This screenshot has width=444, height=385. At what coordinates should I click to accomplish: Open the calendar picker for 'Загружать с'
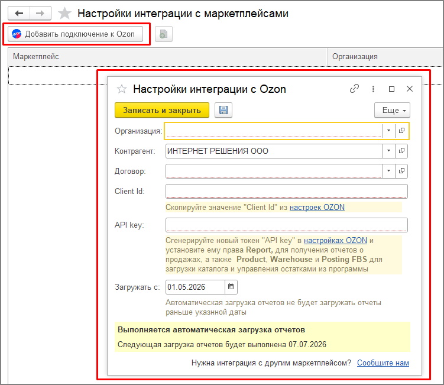(231, 287)
